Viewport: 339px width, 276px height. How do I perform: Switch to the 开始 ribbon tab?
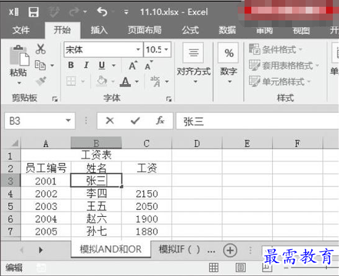coord(62,30)
